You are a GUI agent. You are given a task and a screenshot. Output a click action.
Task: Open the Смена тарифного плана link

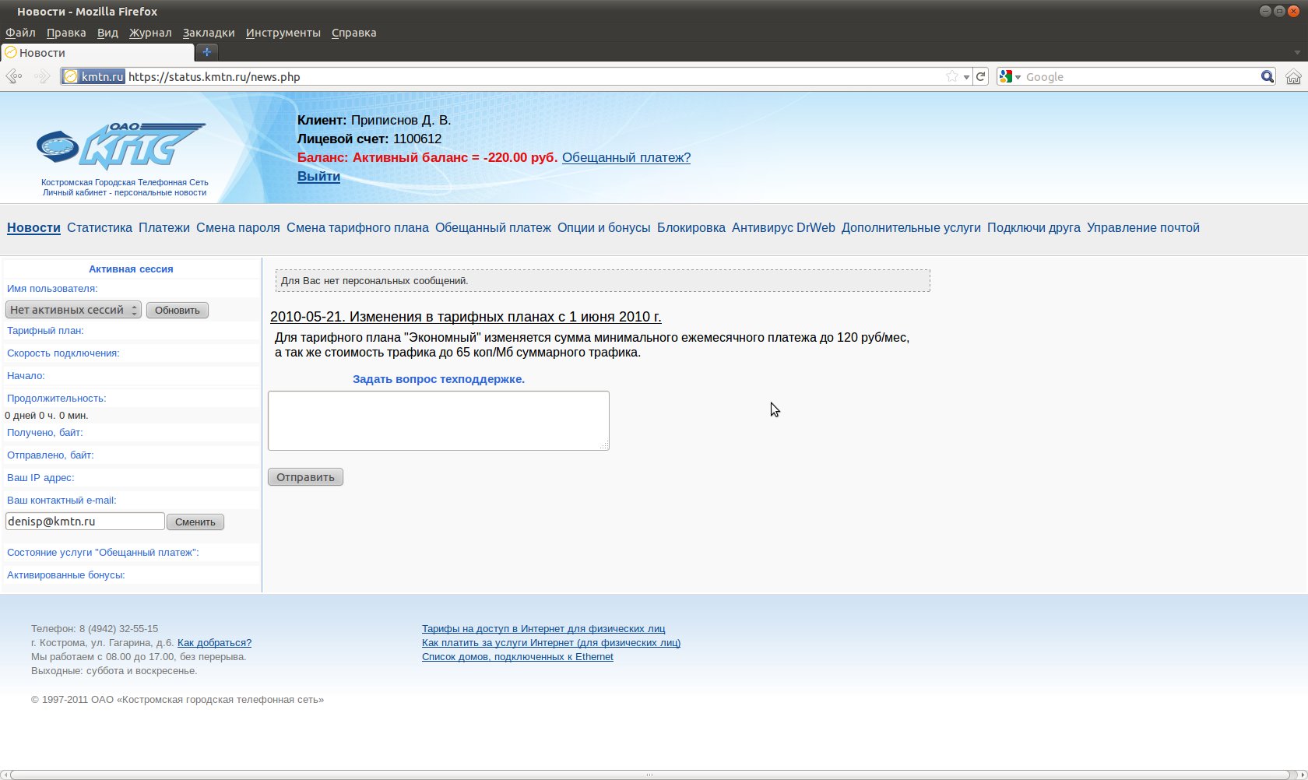click(357, 228)
